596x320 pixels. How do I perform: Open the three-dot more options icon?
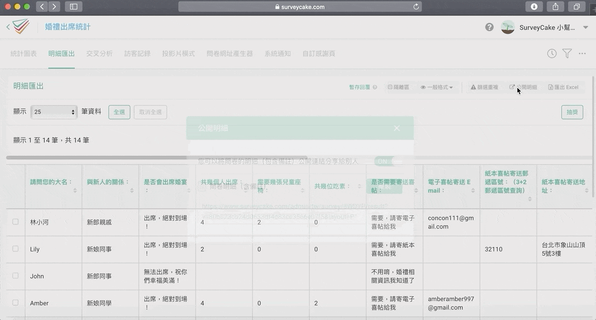coord(582,53)
